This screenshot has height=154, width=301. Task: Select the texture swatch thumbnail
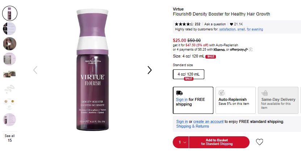click(x=9, y=89)
